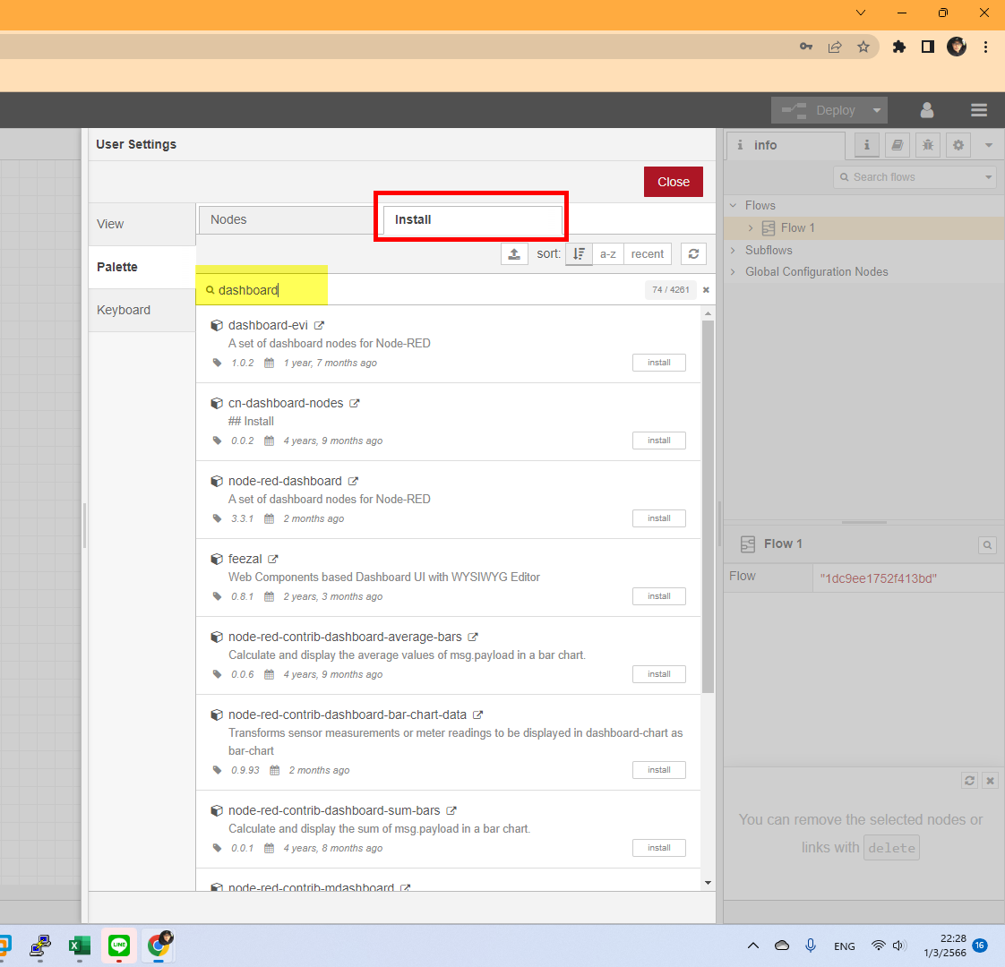Viewport: 1005px width, 967px height.
Task: Switch to the Nodes tab
Action: [287, 219]
